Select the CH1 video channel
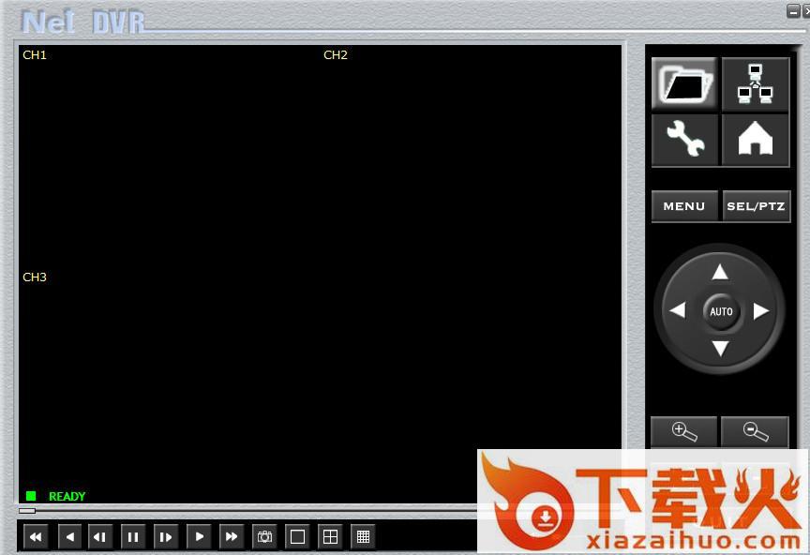Viewport: 810px width, 555px height. [x=35, y=54]
